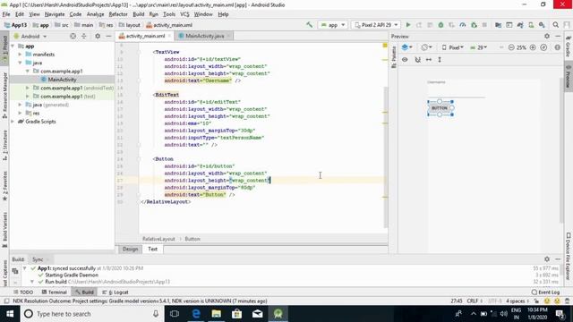Image resolution: width=573 pixels, height=322 pixels.
Task: Hide the Project panel minimize icon
Action: (x=108, y=36)
